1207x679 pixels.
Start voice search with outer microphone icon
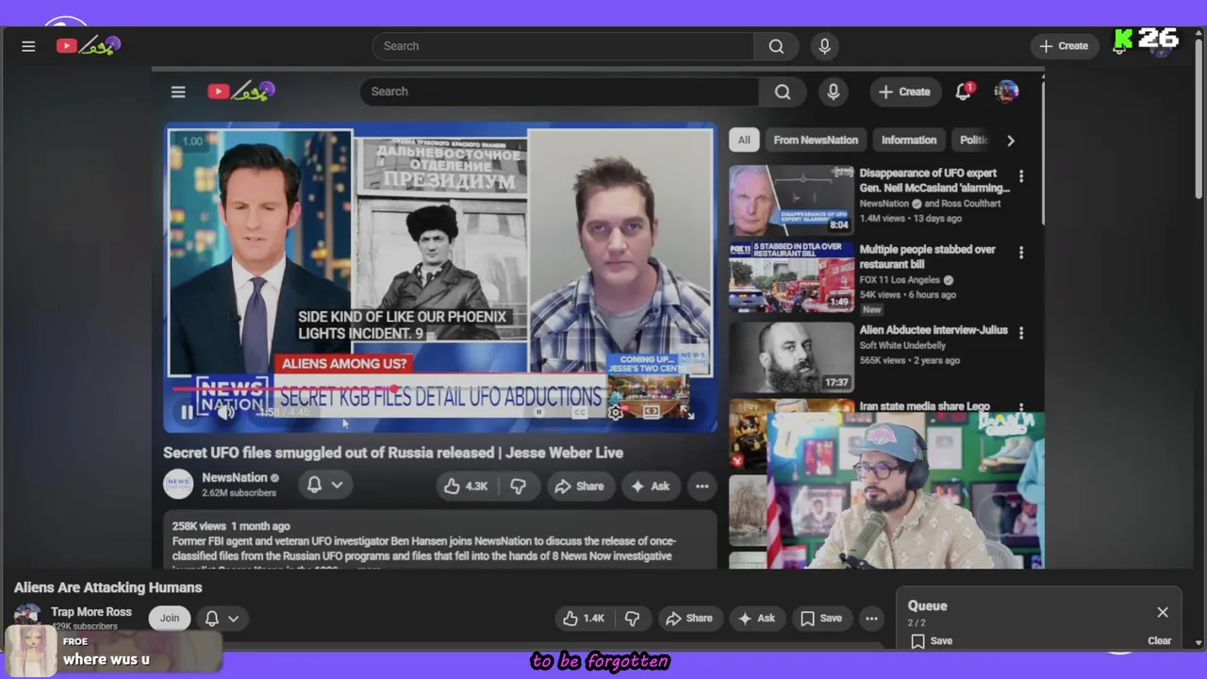tap(825, 46)
